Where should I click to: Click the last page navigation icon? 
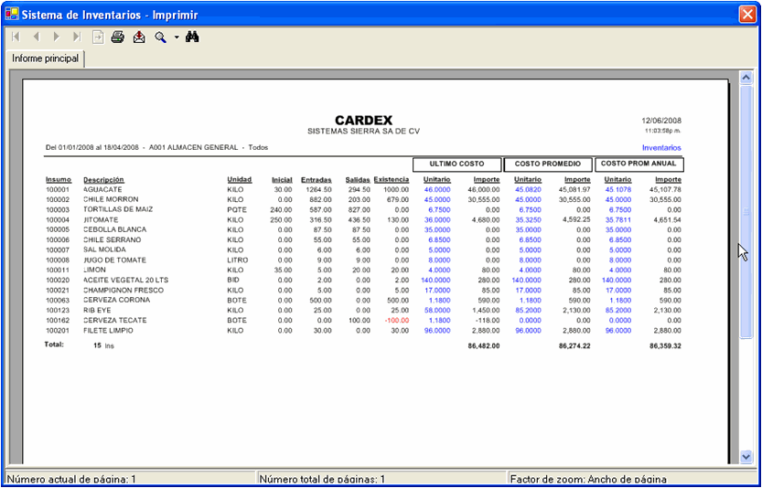pyautogui.click(x=76, y=37)
